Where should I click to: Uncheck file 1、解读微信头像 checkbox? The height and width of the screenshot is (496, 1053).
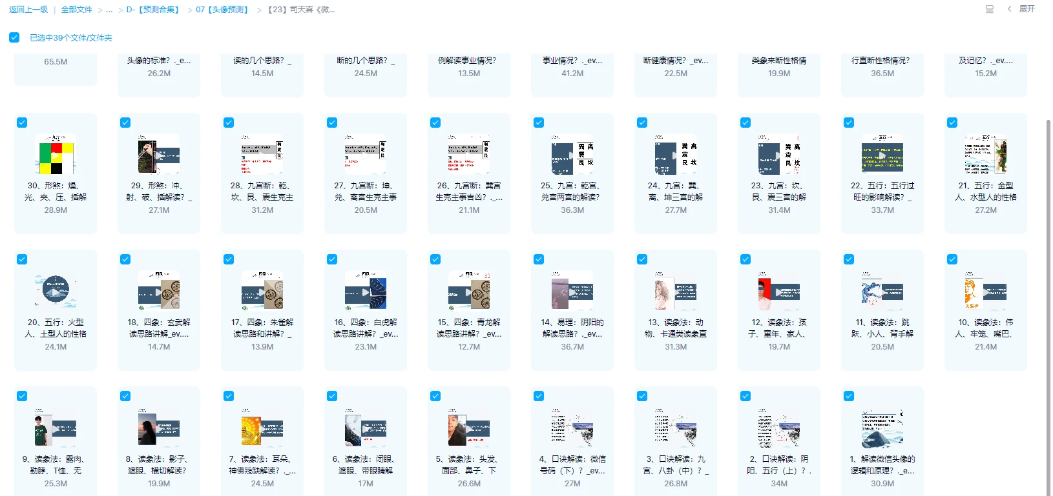coord(849,396)
